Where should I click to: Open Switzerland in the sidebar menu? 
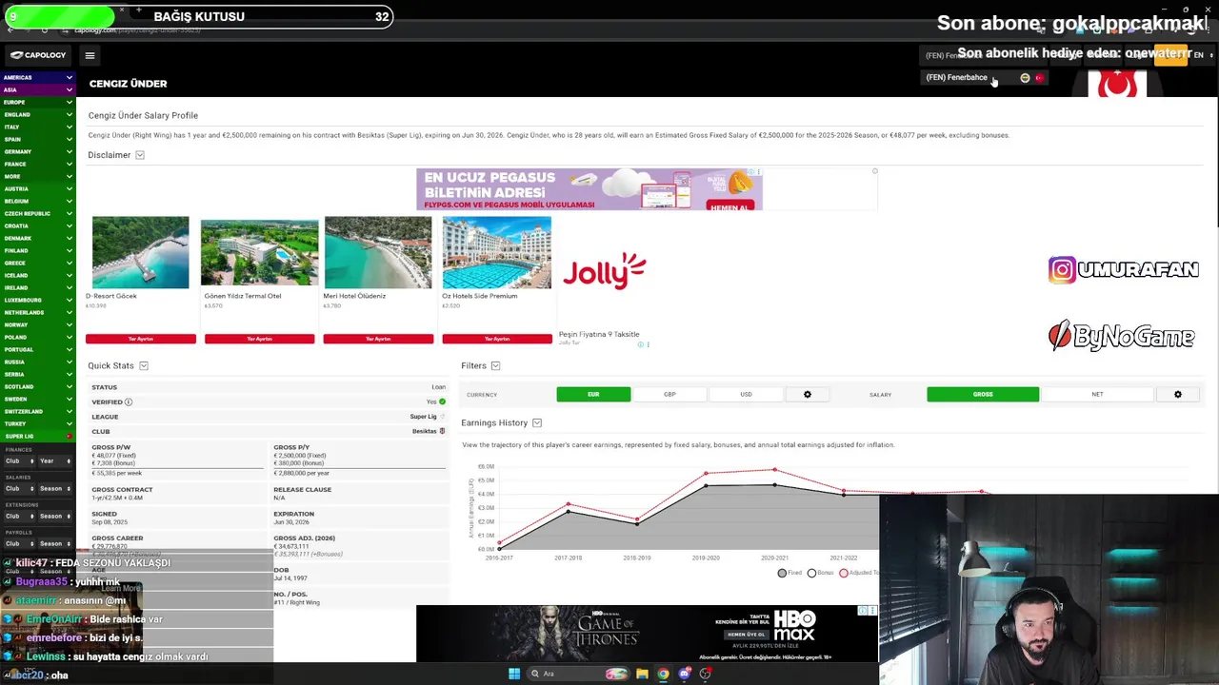tap(38, 411)
